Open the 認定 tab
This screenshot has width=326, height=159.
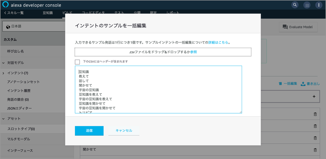(x=154, y=13)
